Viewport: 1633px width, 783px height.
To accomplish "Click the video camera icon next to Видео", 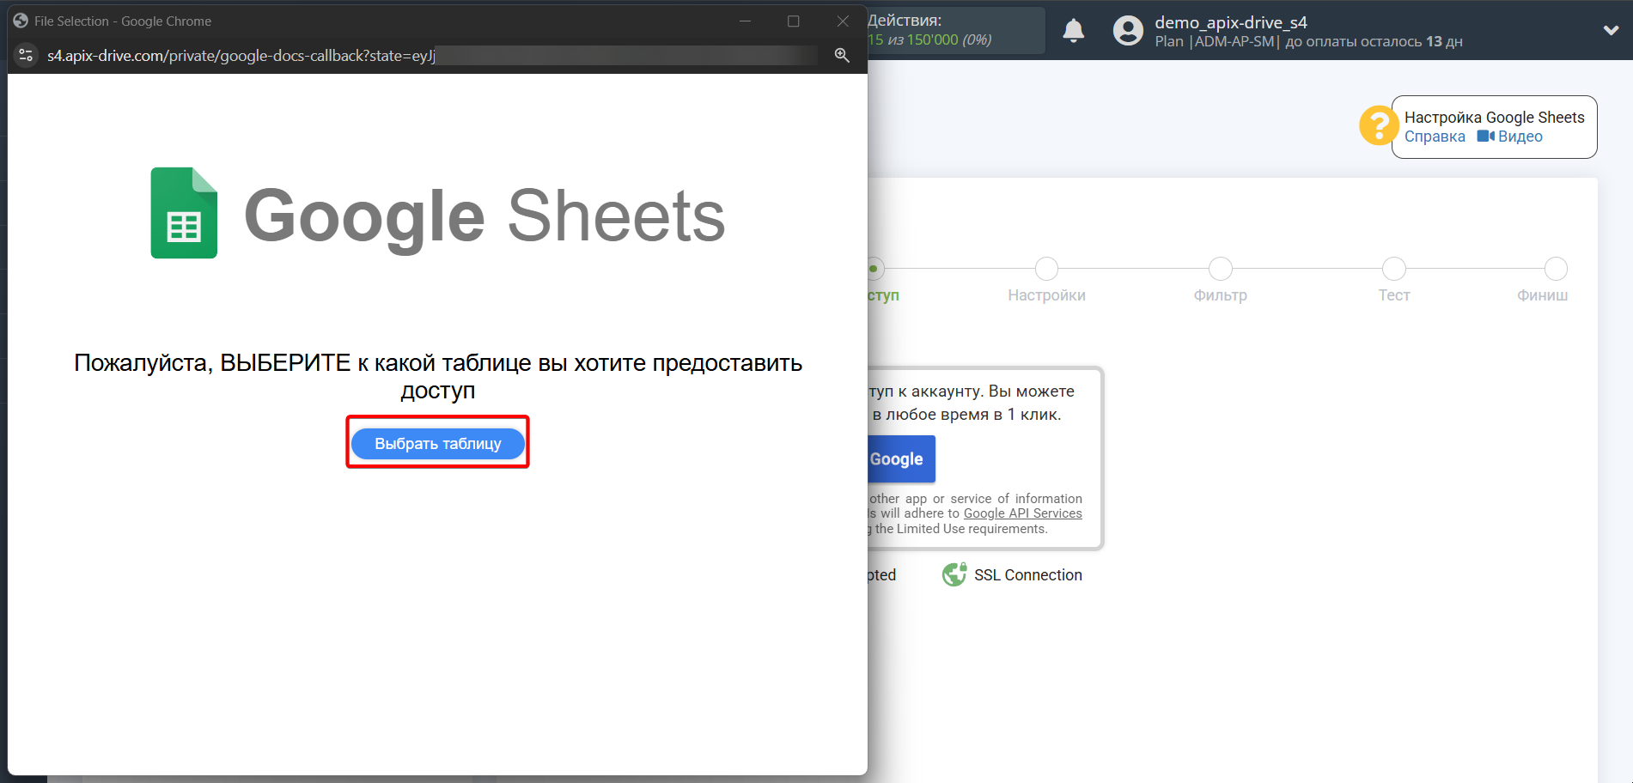I will coord(1487,136).
